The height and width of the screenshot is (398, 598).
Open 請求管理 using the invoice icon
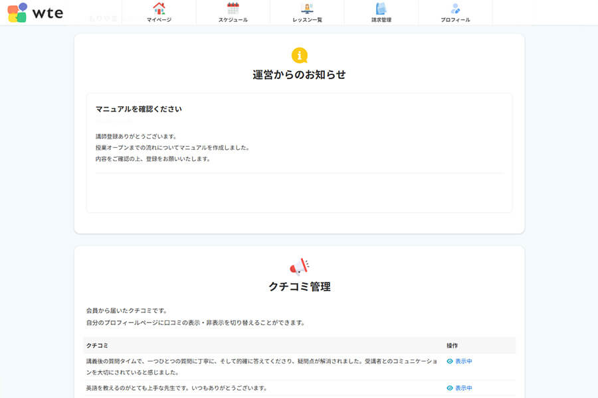click(381, 9)
